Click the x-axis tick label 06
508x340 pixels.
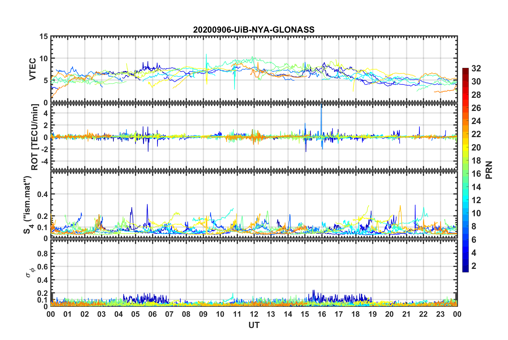[x=152, y=314]
